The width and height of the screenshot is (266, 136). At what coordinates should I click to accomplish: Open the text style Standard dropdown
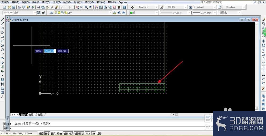[157, 7]
